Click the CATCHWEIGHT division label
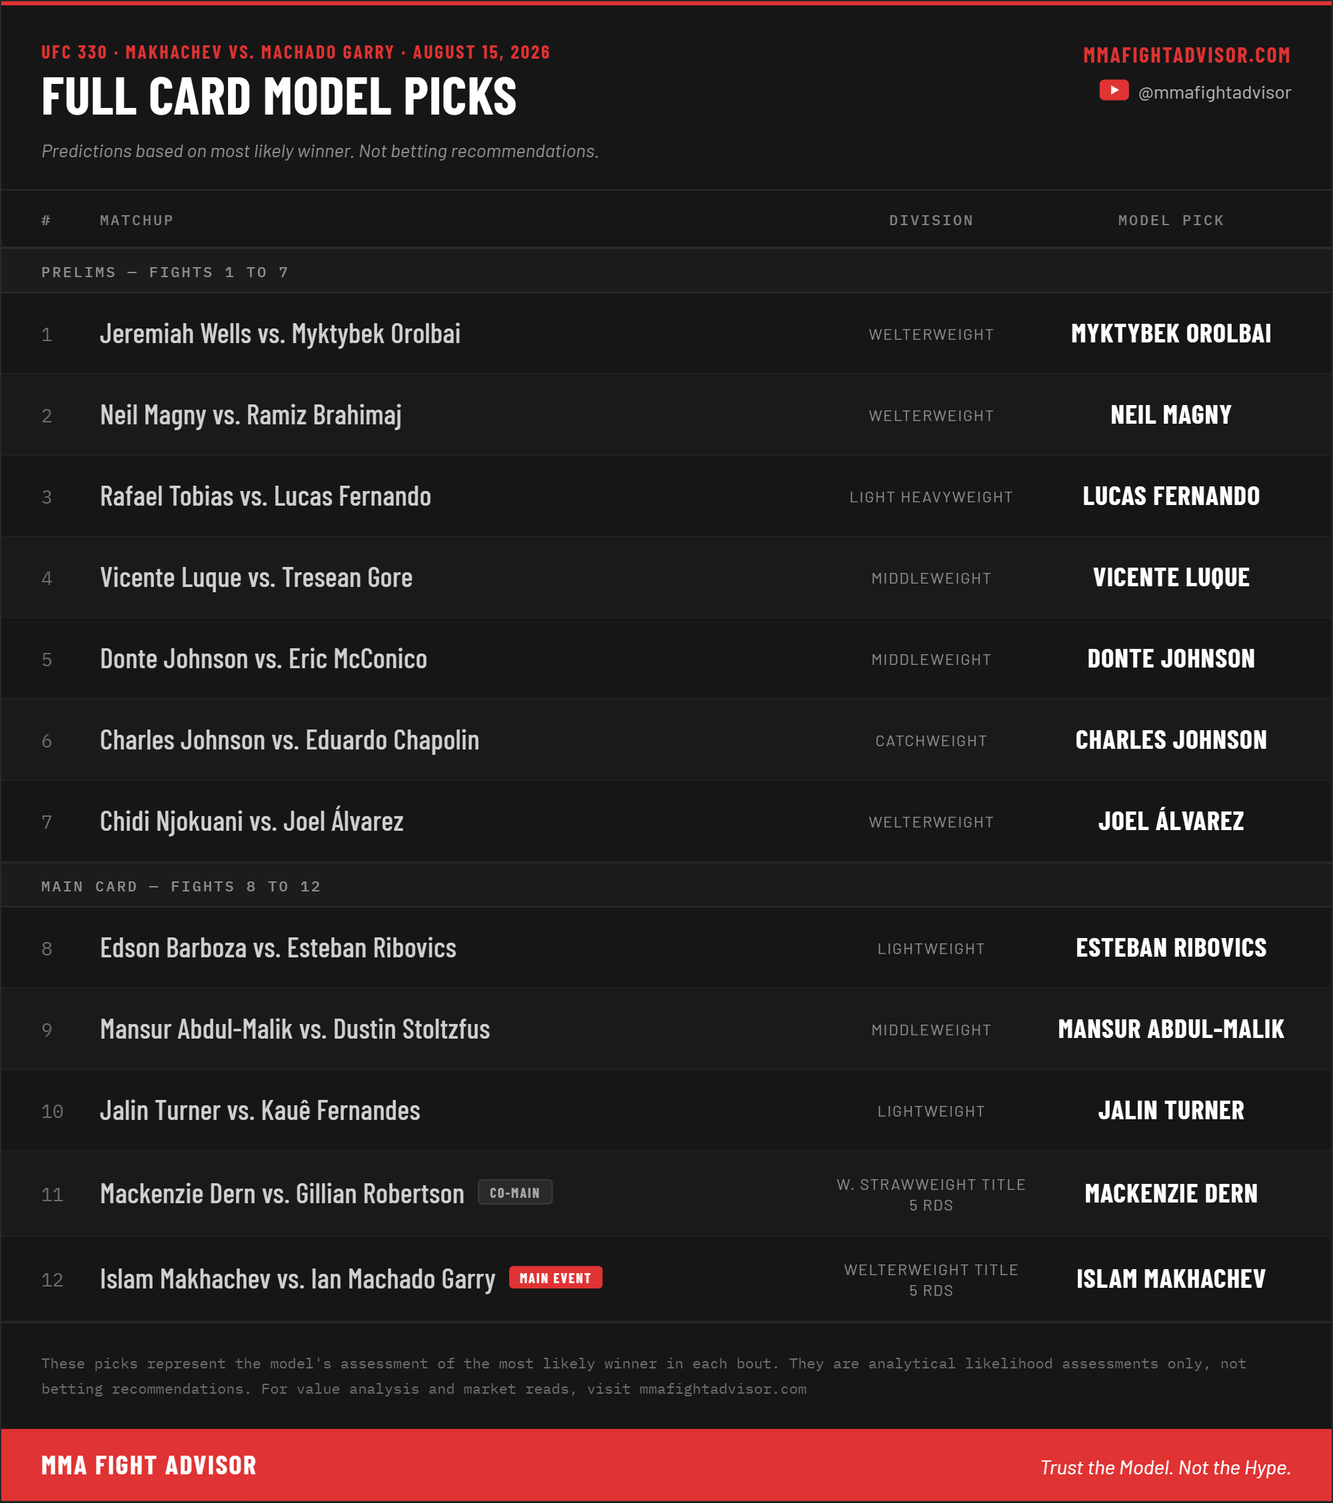1333x1503 pixels. (931, 742)
